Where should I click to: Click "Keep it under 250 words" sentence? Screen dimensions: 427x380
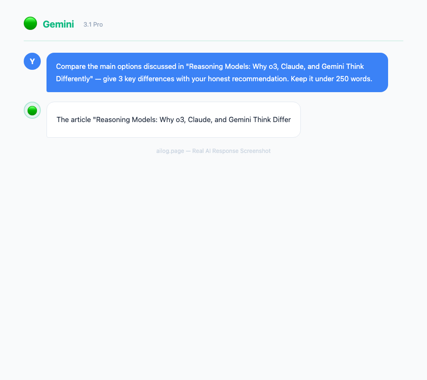pos(331,79)
